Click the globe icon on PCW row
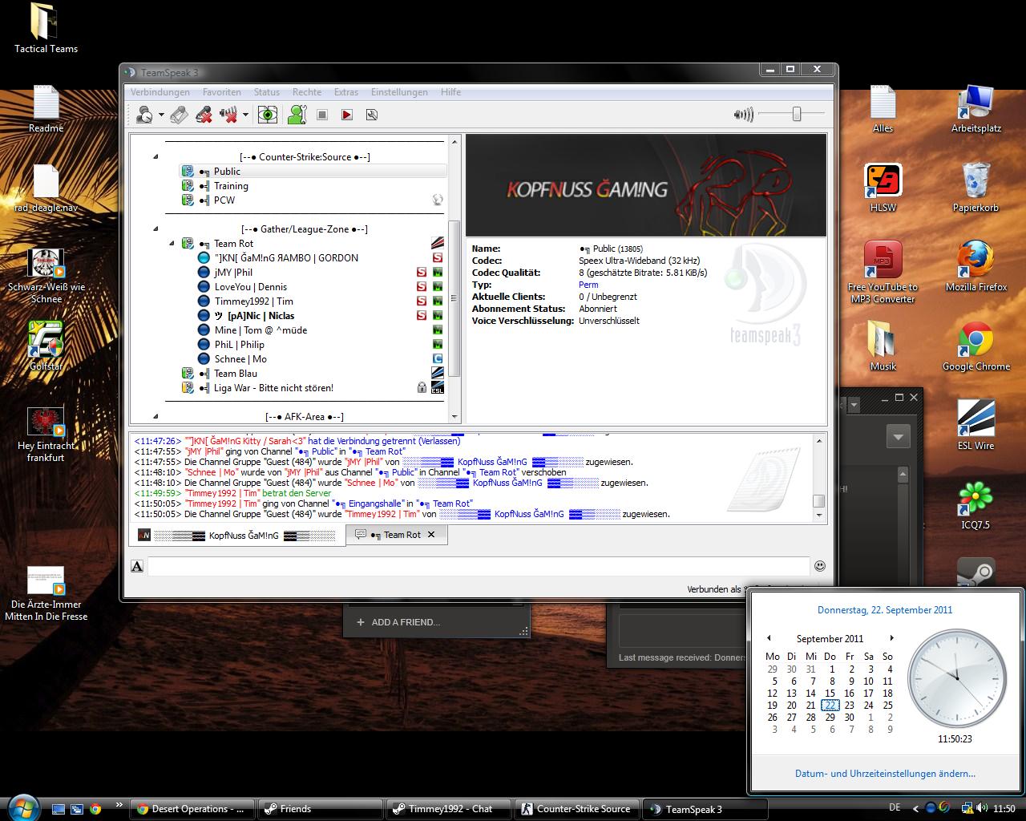 pyautogui.click(x=438, y=200)
